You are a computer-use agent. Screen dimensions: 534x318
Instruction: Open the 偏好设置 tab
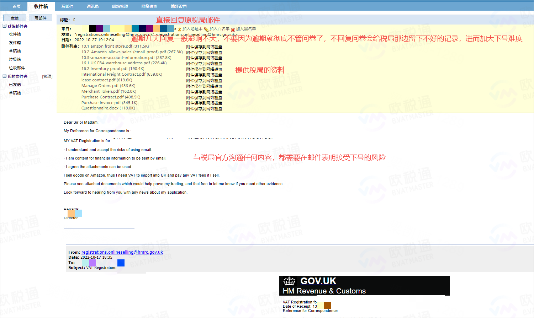179,6
